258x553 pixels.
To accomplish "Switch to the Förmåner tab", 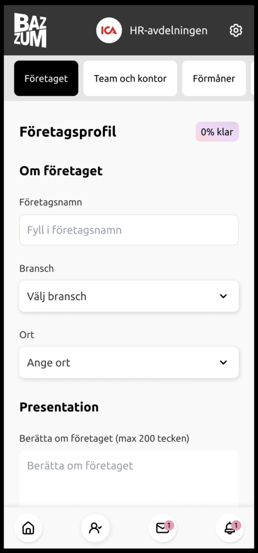I will tap(214, 78).
